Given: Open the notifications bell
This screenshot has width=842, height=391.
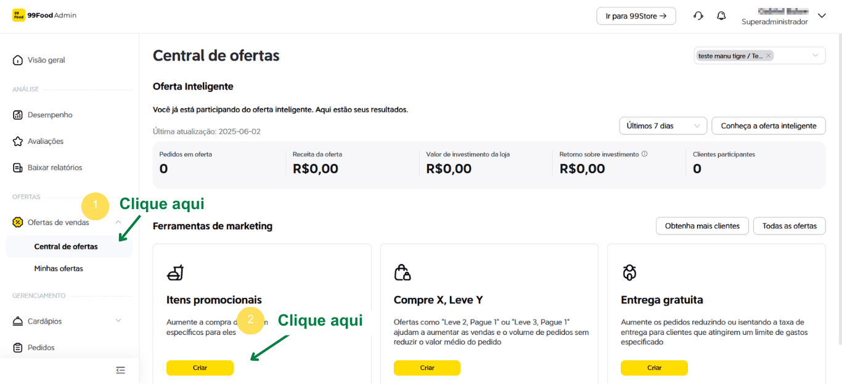Looking at the screenshot, I should point(721,16).
